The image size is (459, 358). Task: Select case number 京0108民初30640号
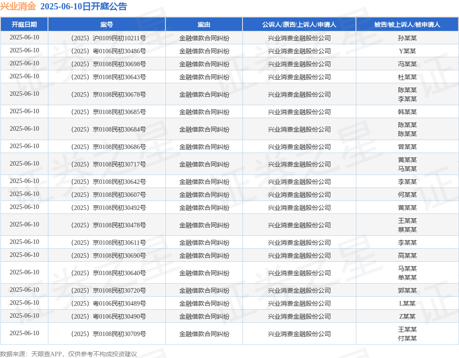(x=108, y=273)
